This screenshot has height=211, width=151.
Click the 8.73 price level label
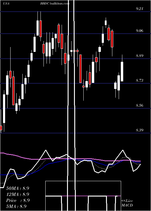click(140, 80)
